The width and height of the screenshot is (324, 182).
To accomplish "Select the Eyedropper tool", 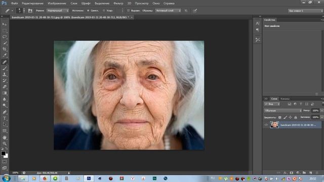I will [5, 55].
